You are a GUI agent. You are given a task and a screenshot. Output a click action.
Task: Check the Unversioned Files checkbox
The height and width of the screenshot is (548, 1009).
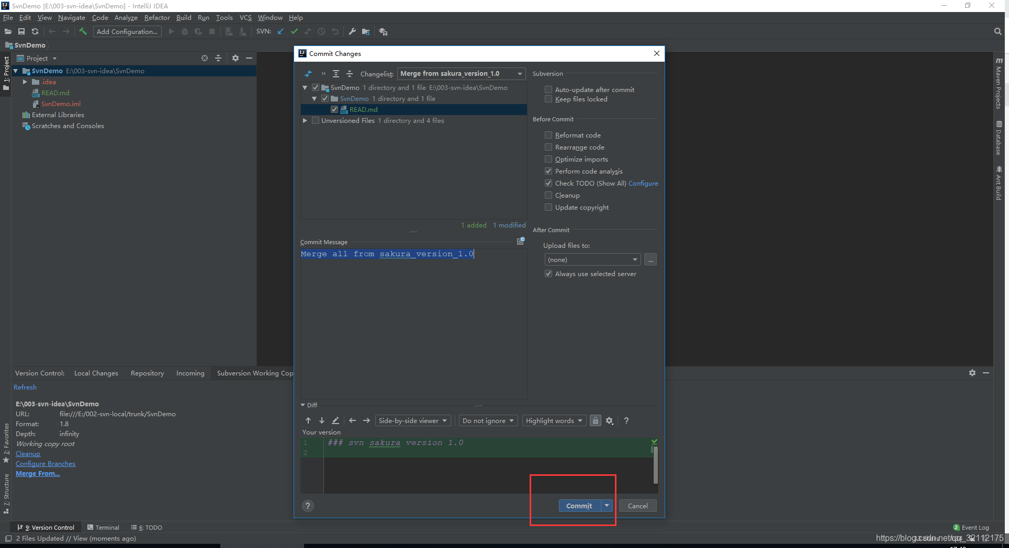tap(316, 120)
